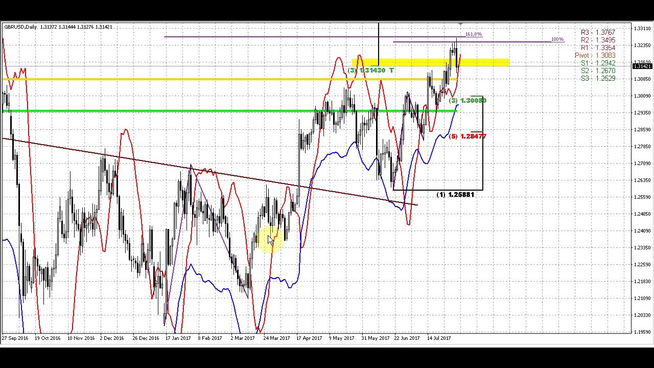Click the 24 Mar 2017 date label

coord(276,338)
